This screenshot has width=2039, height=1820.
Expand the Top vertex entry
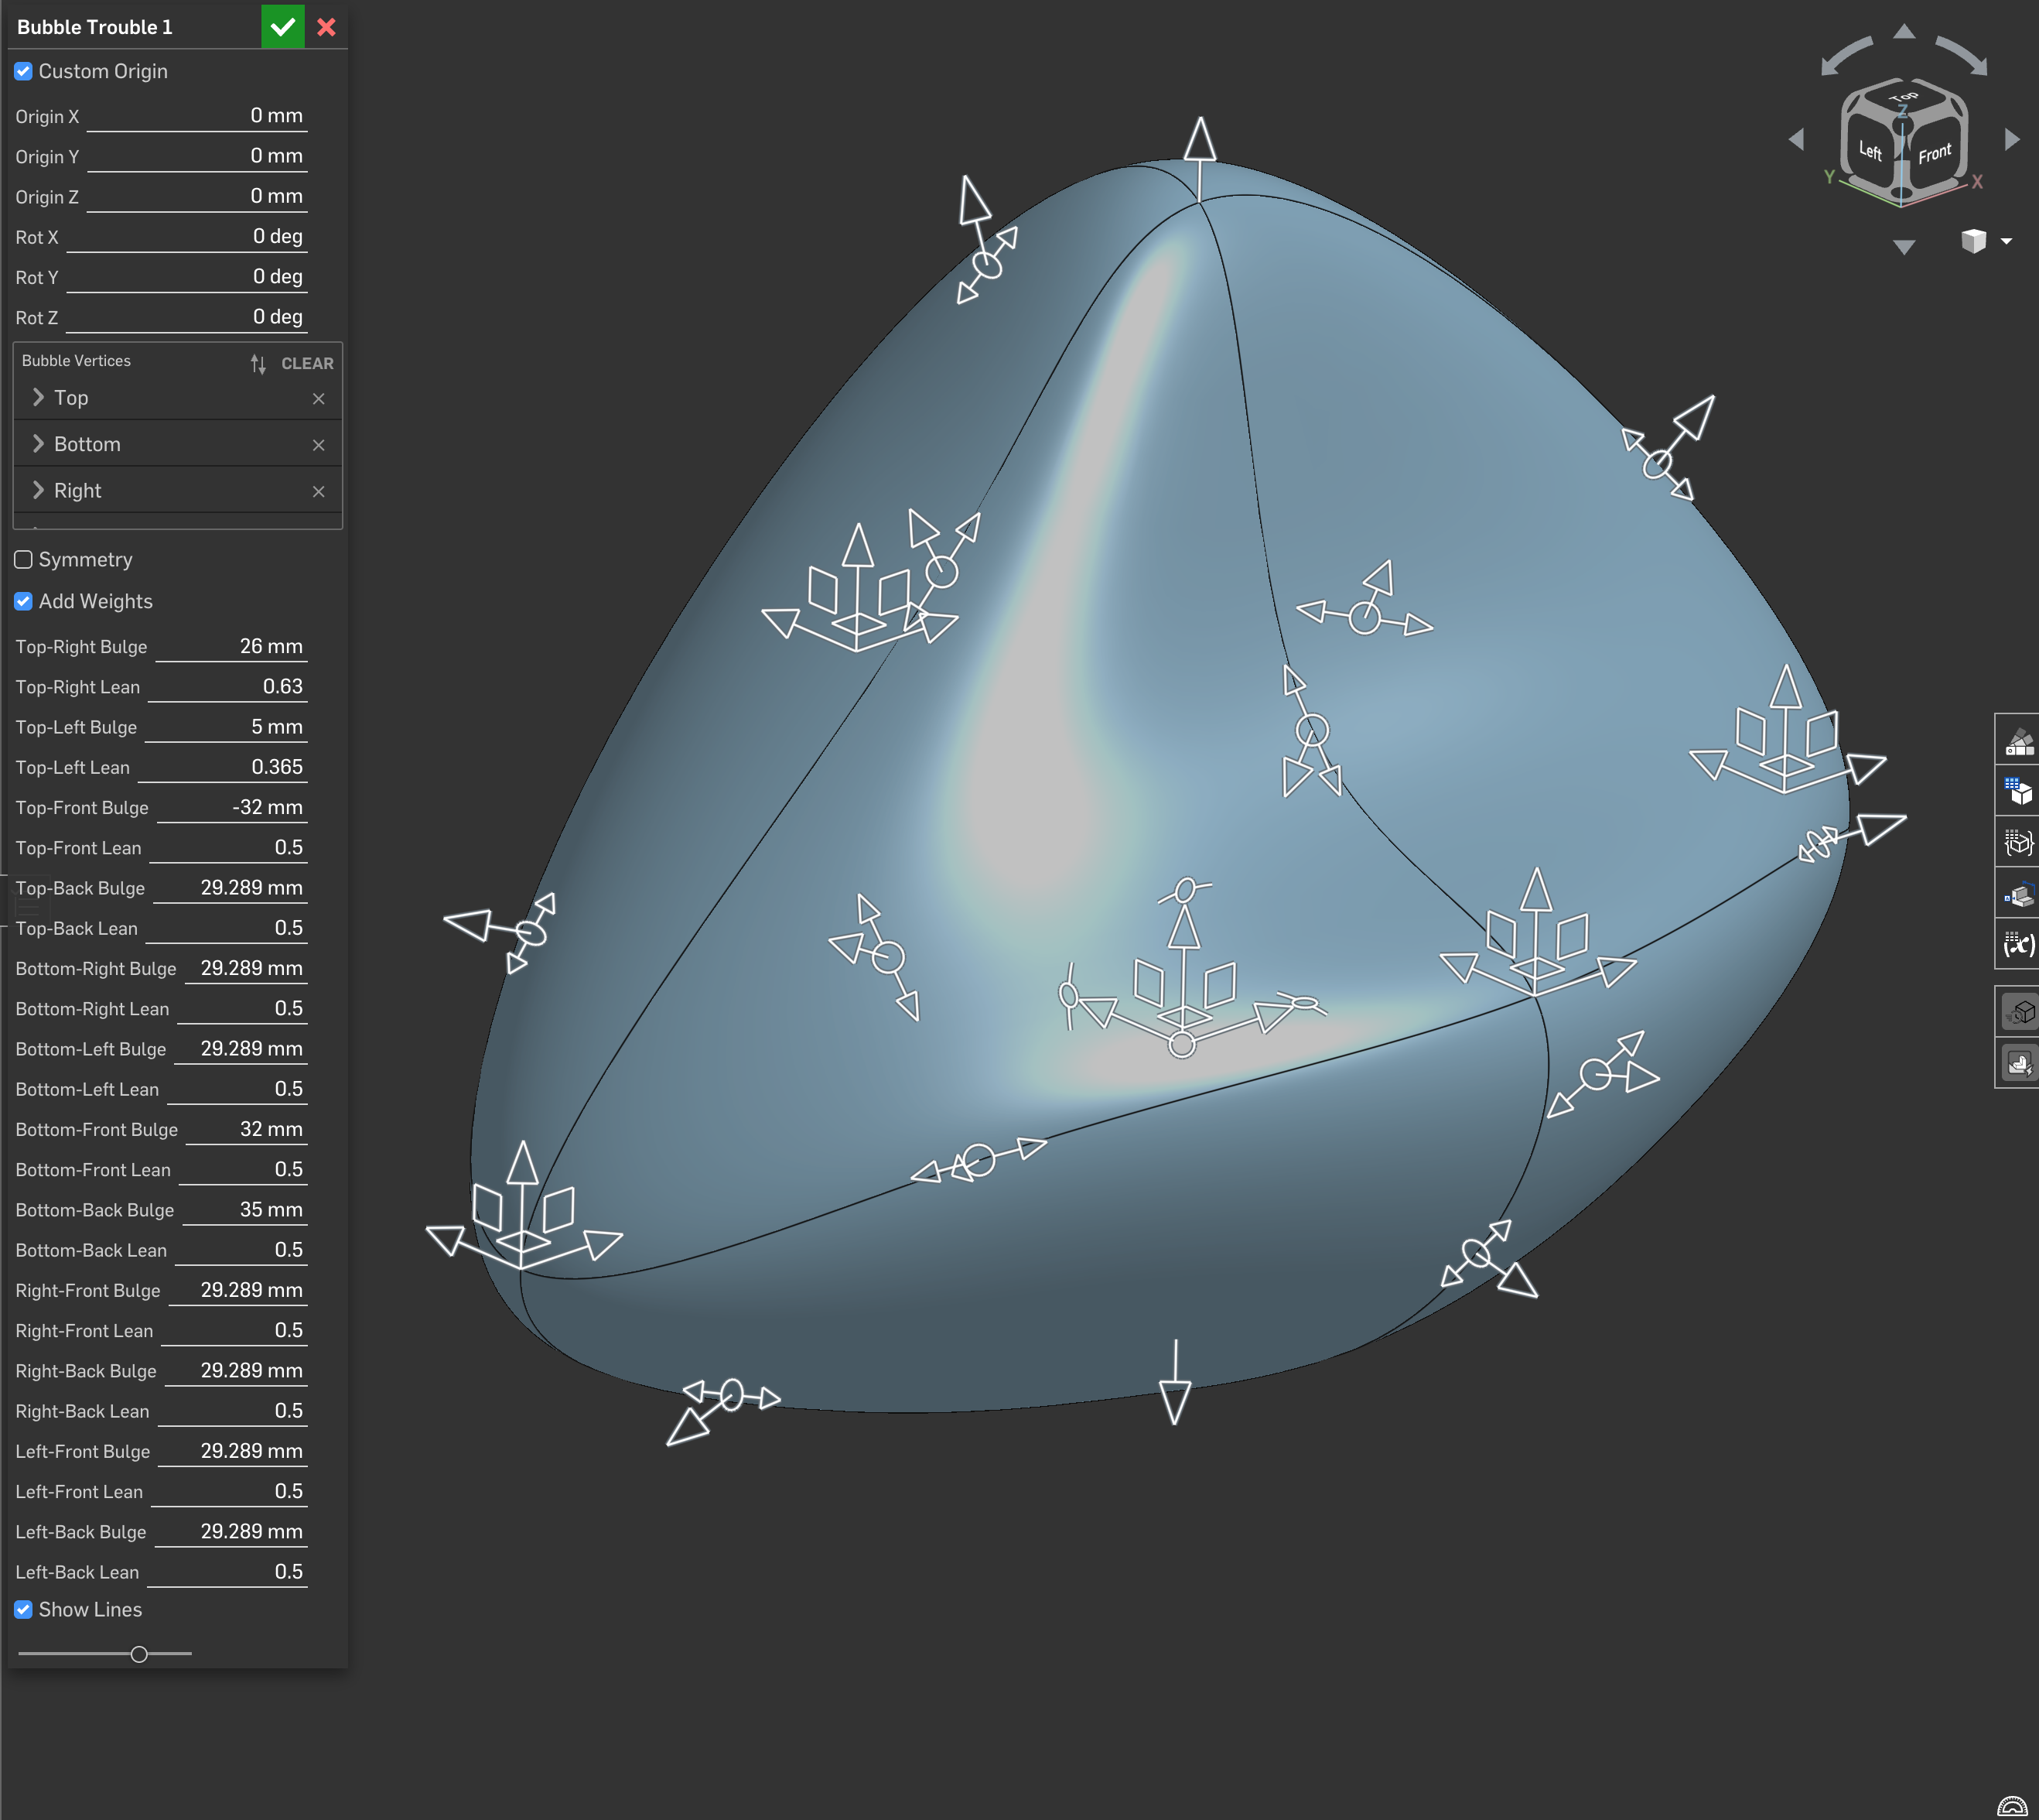pyautogui.click(x=38, y=398)
